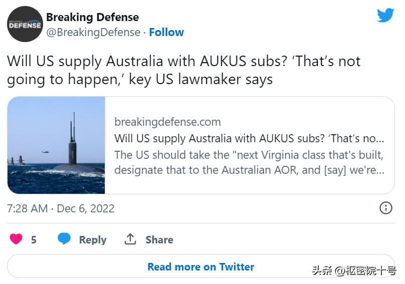This screenshot has width=405, height=284.
Task: Click the share upload arrow icon
Action: (x=130, y=239)
